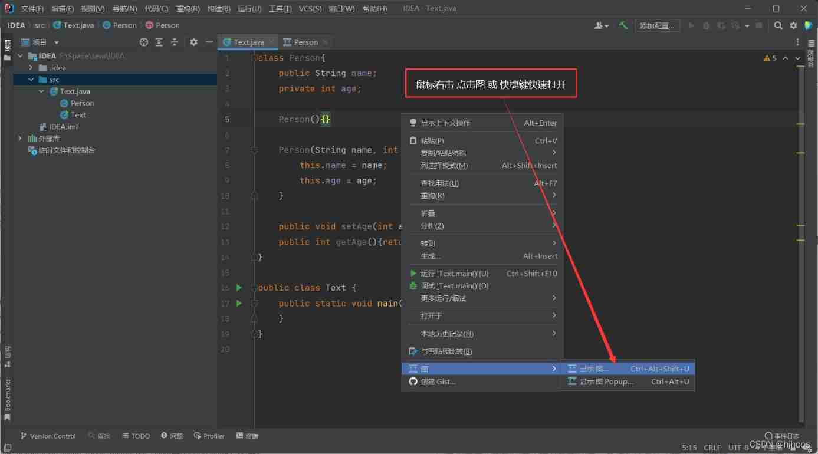Click the 添加配置... button

tap(657, 25)
